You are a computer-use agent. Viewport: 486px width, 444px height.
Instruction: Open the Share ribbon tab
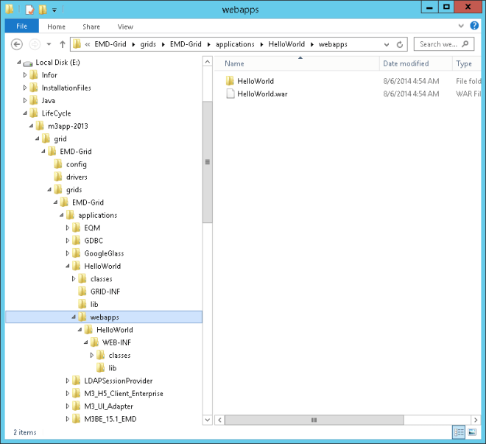coord(91,27)
